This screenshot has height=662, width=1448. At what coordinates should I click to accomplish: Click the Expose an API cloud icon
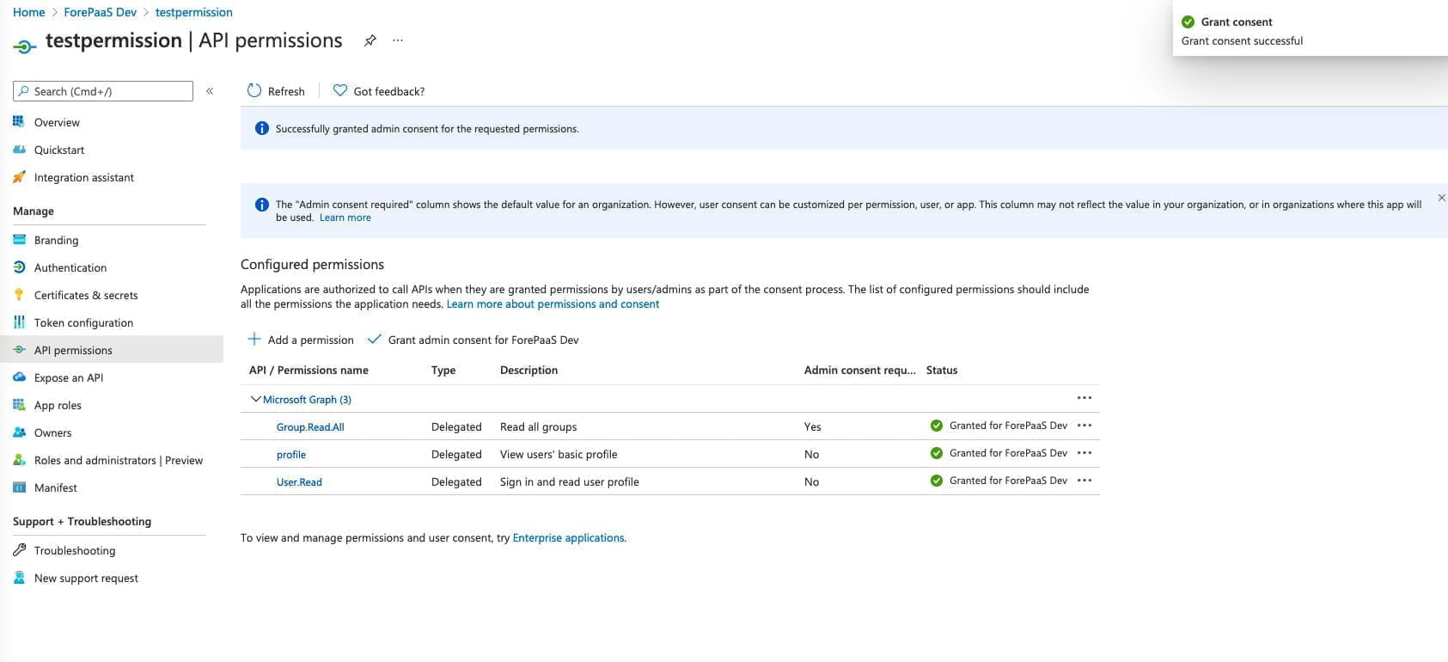coord(19,377)
